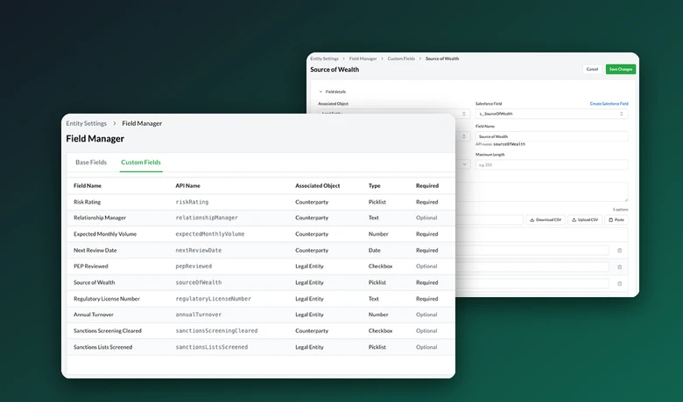Click the Upload CSV button
The height and width of the screenshot is (402, 683).
tap(585, 220)
